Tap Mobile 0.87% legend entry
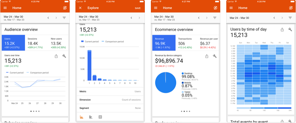The height and width of the screenshot is (123, 296). (190, 86)
